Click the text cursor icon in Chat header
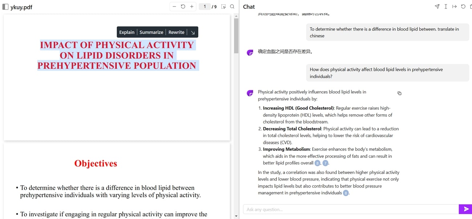Image resolution: width=472 pixels, height=219 pixels. [446, 7]
